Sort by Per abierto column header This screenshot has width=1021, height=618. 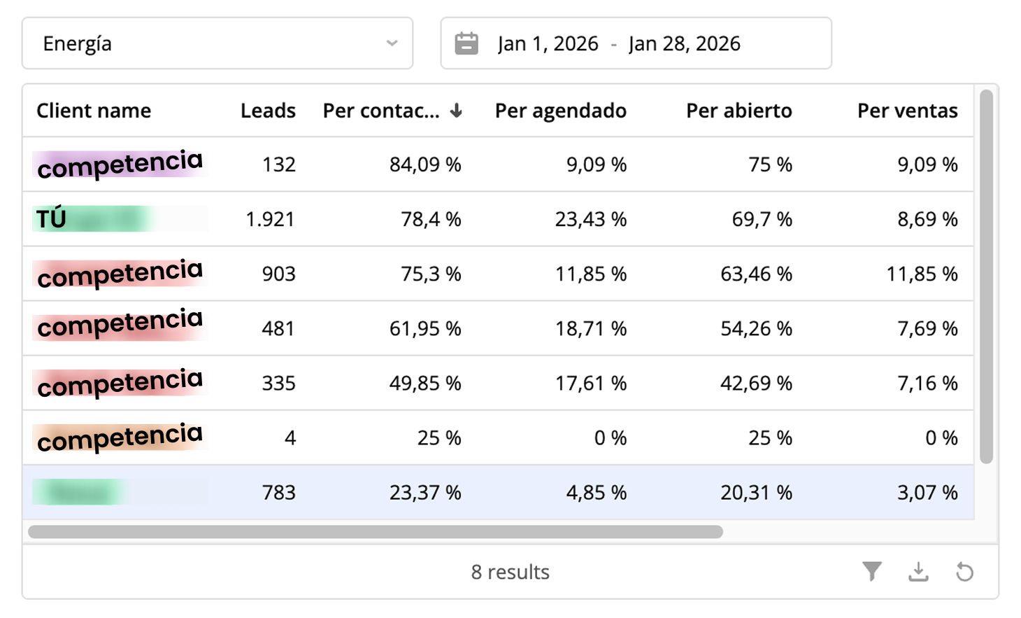click(738, 111)
